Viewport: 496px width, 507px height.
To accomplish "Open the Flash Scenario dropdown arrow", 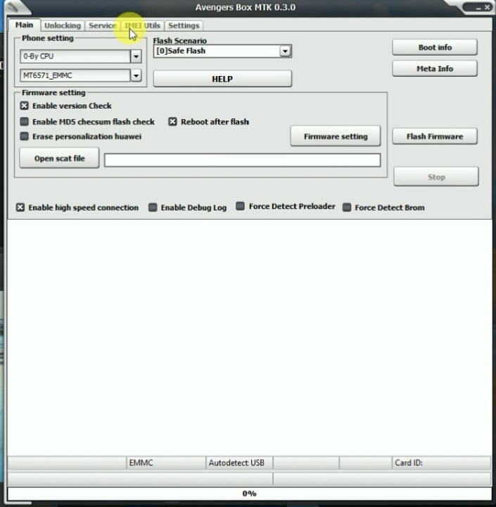I will click(285, 51).
